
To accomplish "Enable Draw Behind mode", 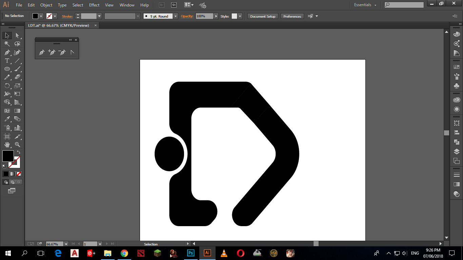I will tap(12, 182).
